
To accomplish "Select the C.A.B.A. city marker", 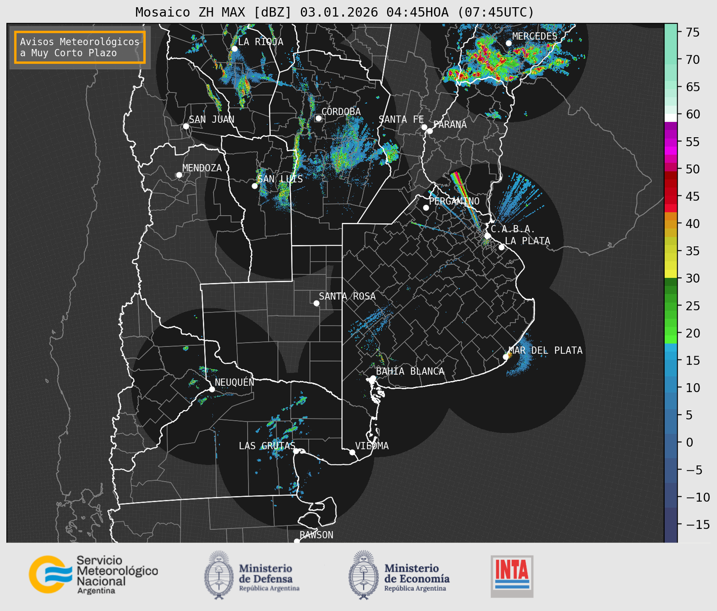I will 488,236.
